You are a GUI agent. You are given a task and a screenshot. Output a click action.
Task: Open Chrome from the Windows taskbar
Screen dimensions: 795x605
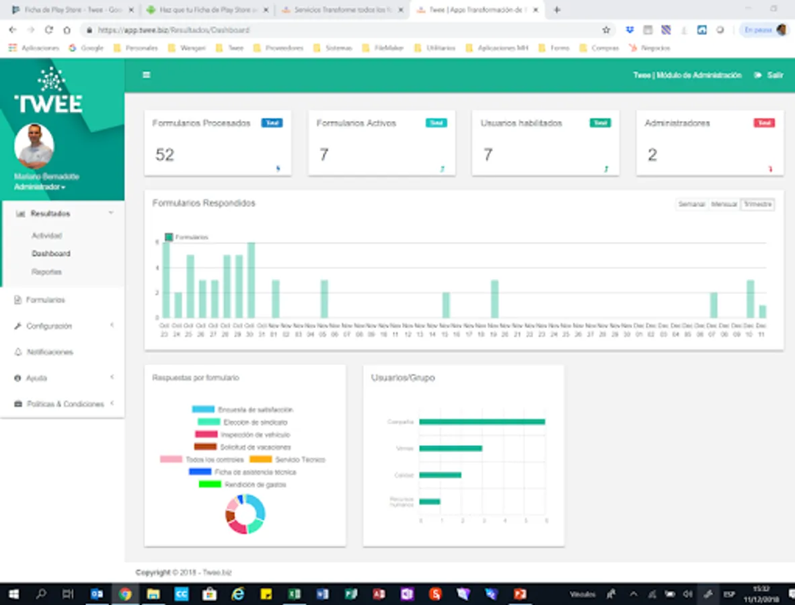124,594
